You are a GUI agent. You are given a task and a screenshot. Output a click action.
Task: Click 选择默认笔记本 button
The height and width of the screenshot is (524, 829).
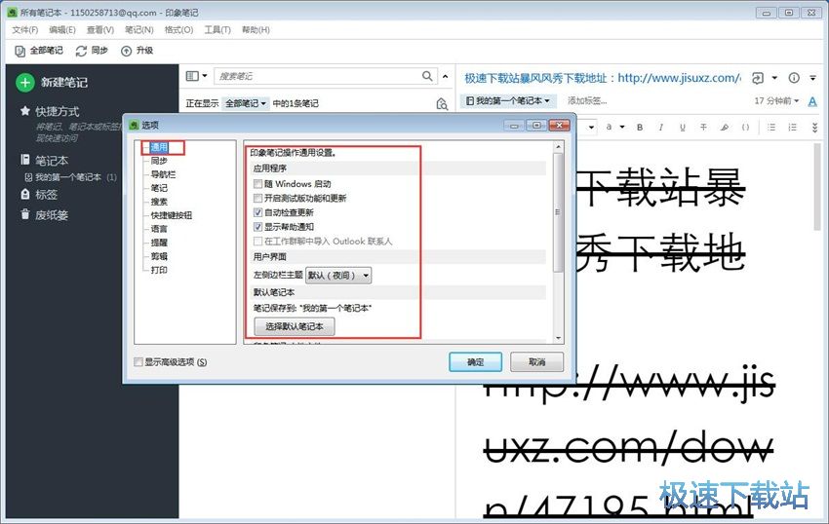click(x=295, y=326)
